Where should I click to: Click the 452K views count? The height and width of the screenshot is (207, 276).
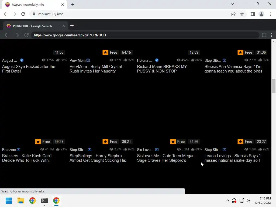pyautogui.click(x=183, y=60)
